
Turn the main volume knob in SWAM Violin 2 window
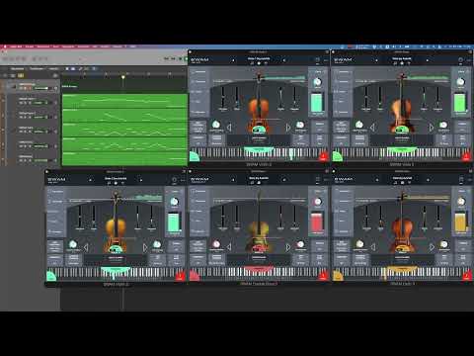pos(317,82)
